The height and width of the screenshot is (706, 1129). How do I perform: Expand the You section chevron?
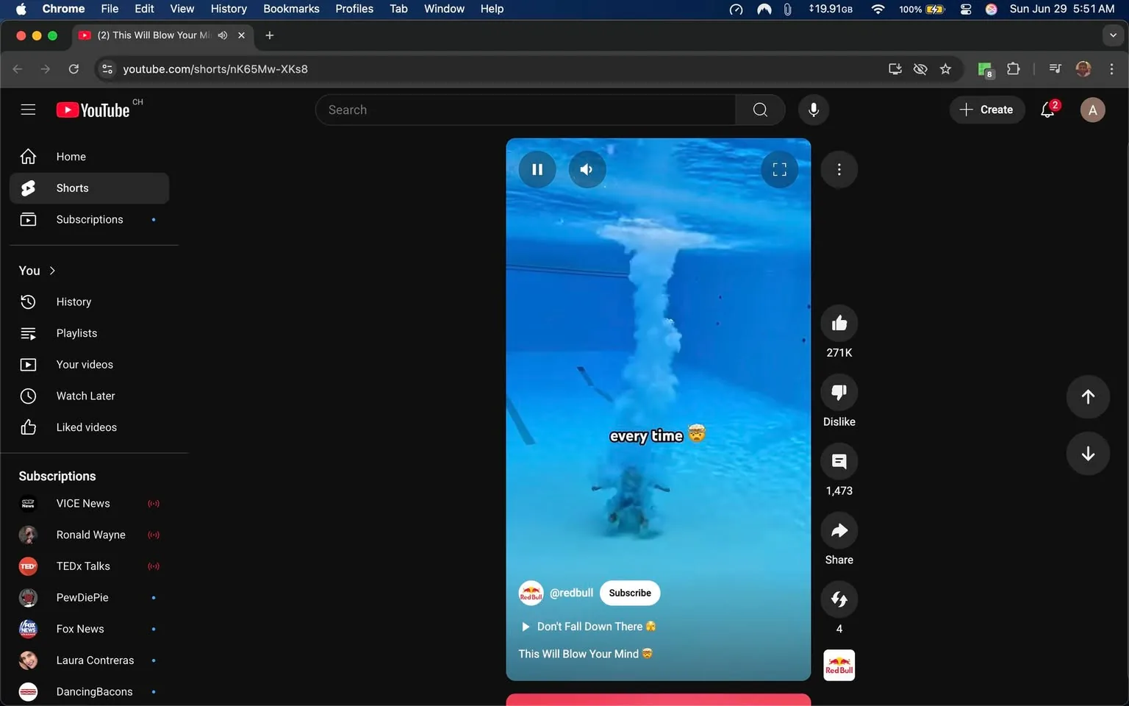[x=52, y=270]
